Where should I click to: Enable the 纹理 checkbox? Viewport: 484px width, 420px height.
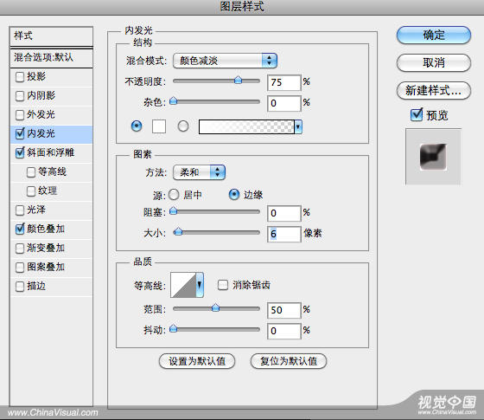click(x=31, y=191)
